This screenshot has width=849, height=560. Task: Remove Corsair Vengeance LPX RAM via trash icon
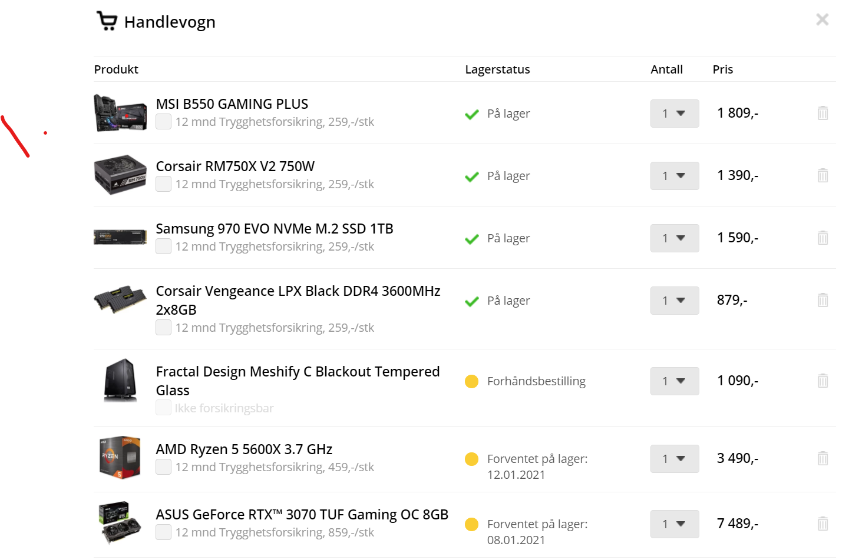pyautogui.click(x=823, y=300)
